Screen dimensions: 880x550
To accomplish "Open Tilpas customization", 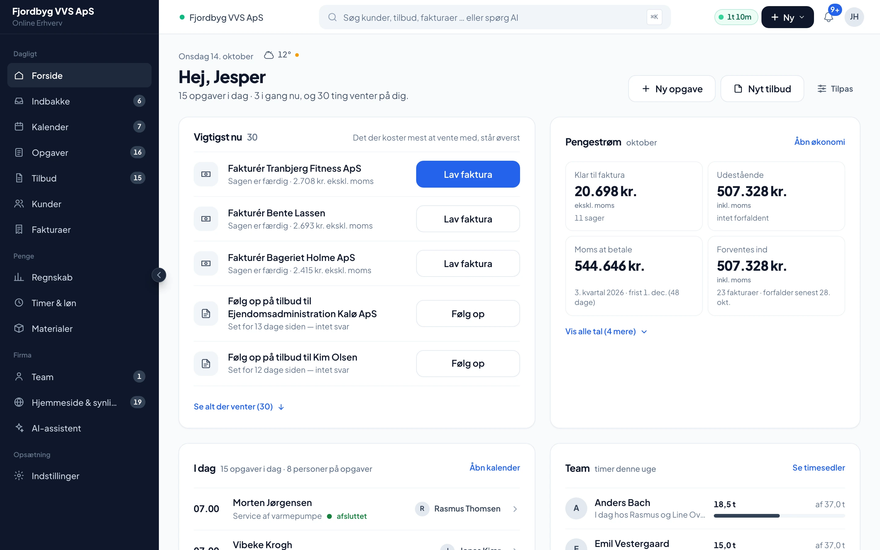I will click(x=835, y=89).
